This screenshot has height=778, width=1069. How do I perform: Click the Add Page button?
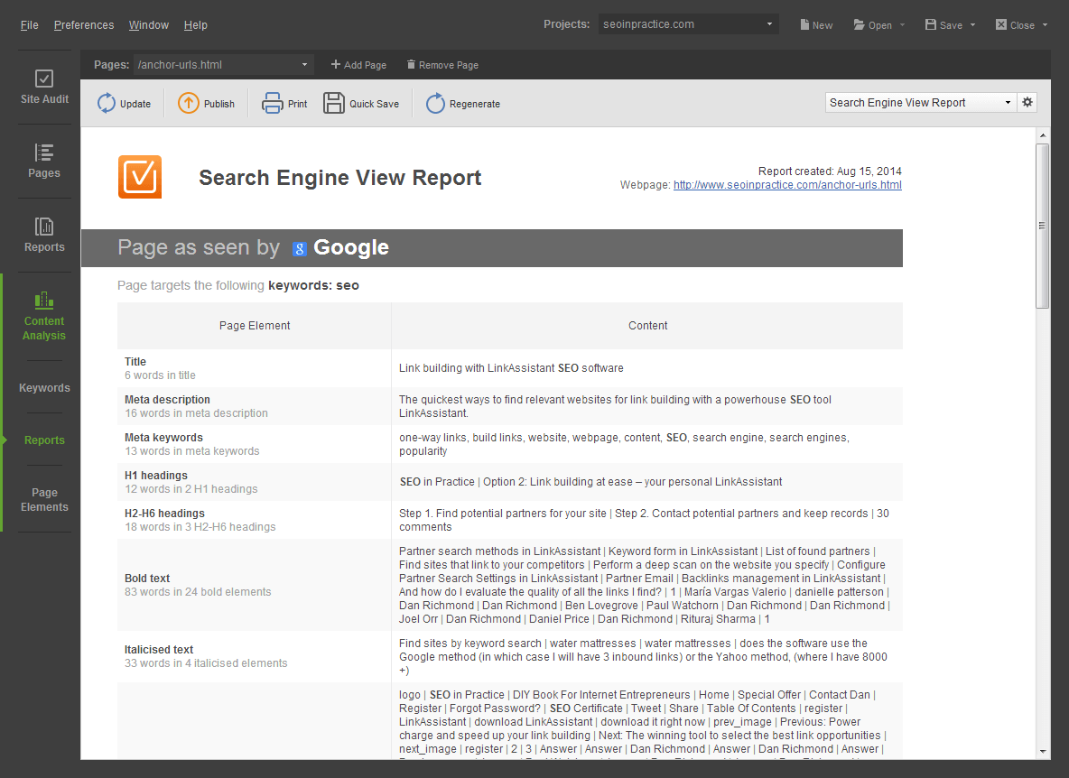[x=358, y=65]
